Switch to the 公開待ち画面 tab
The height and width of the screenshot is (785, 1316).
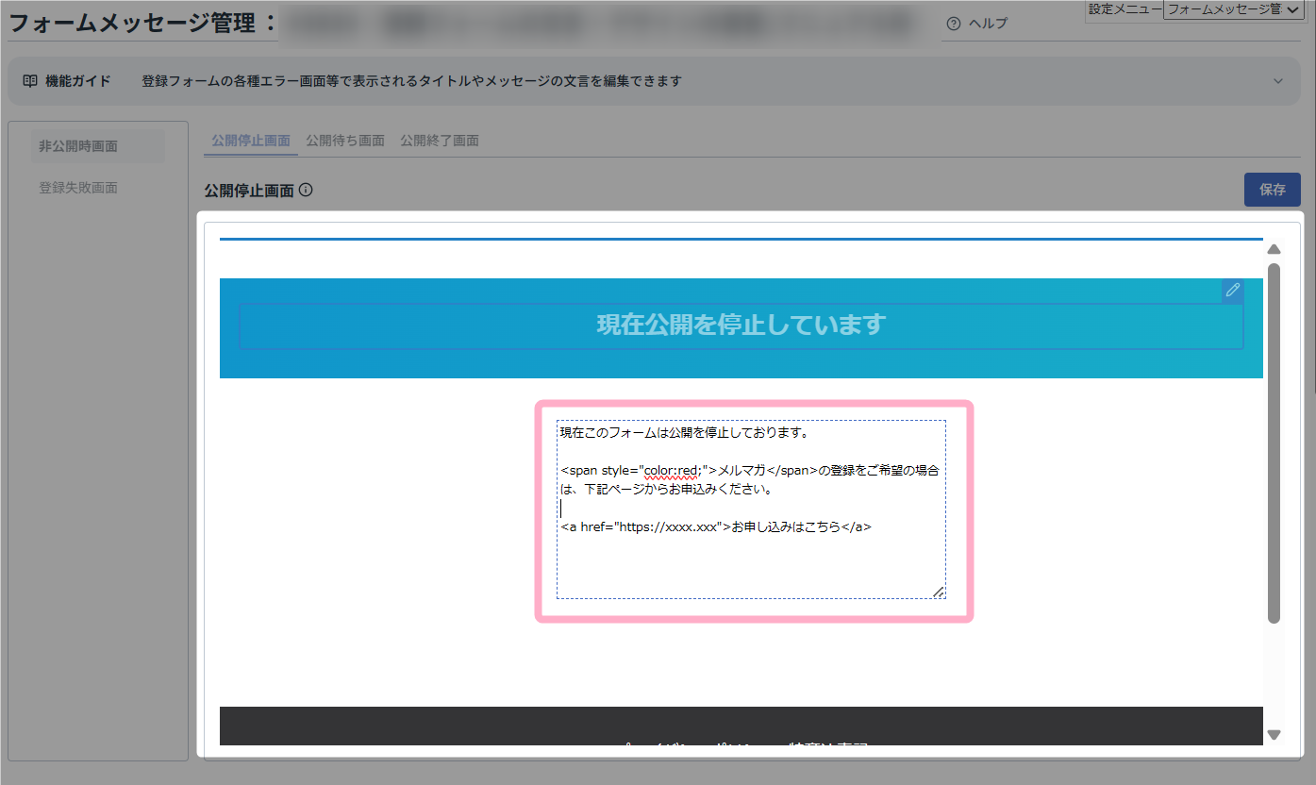coord(345,141)
